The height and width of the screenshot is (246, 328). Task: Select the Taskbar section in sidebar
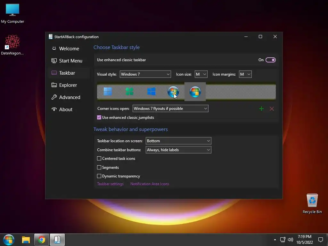click(69, 73)
